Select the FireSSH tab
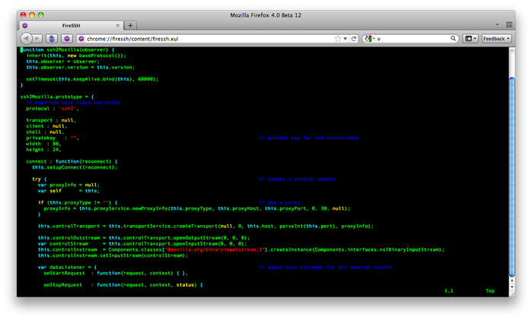This screenshot has height=320, width=532. point(71,25)
